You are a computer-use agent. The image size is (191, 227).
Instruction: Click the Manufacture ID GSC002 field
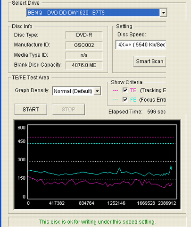point(84,45)
